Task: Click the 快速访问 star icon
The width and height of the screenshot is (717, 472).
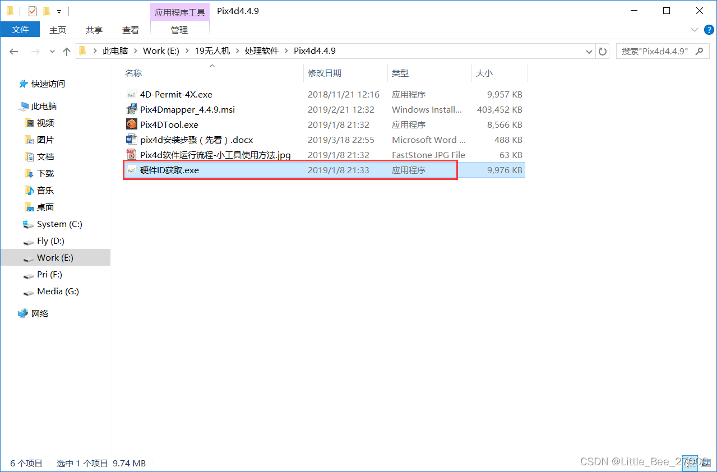Action: [x=23, y=84]
